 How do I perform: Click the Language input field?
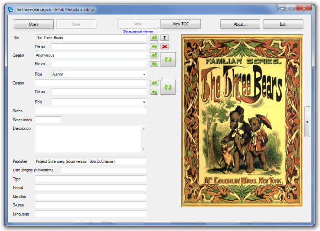click(x=91, y=214)
